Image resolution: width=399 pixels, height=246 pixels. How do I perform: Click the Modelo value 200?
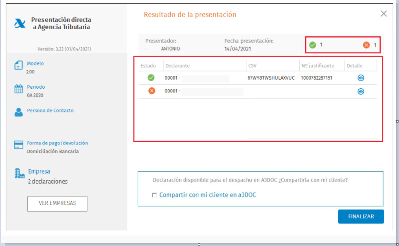coord(31,72)
